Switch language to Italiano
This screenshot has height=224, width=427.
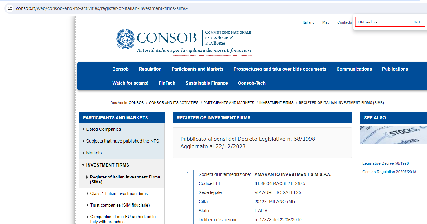pyautogui.click(x=308, y=22)
